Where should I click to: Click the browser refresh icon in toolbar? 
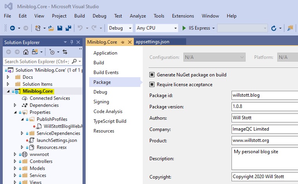pos(274,28)
